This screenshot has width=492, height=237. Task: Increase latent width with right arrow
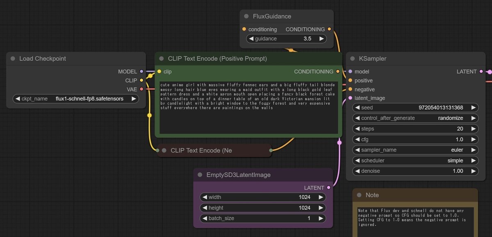coord(321,197)
